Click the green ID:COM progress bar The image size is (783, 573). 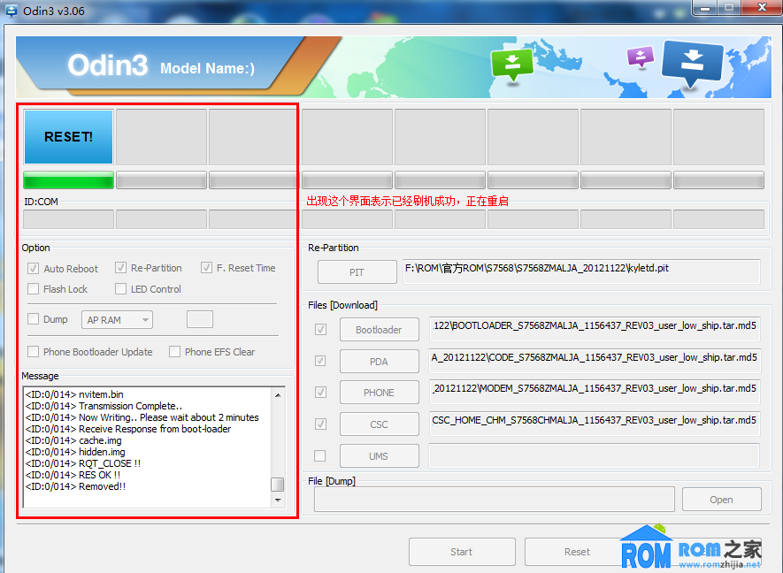(68, 180)
